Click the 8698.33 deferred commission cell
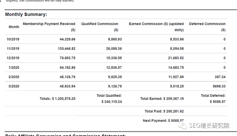 [219, 86]
